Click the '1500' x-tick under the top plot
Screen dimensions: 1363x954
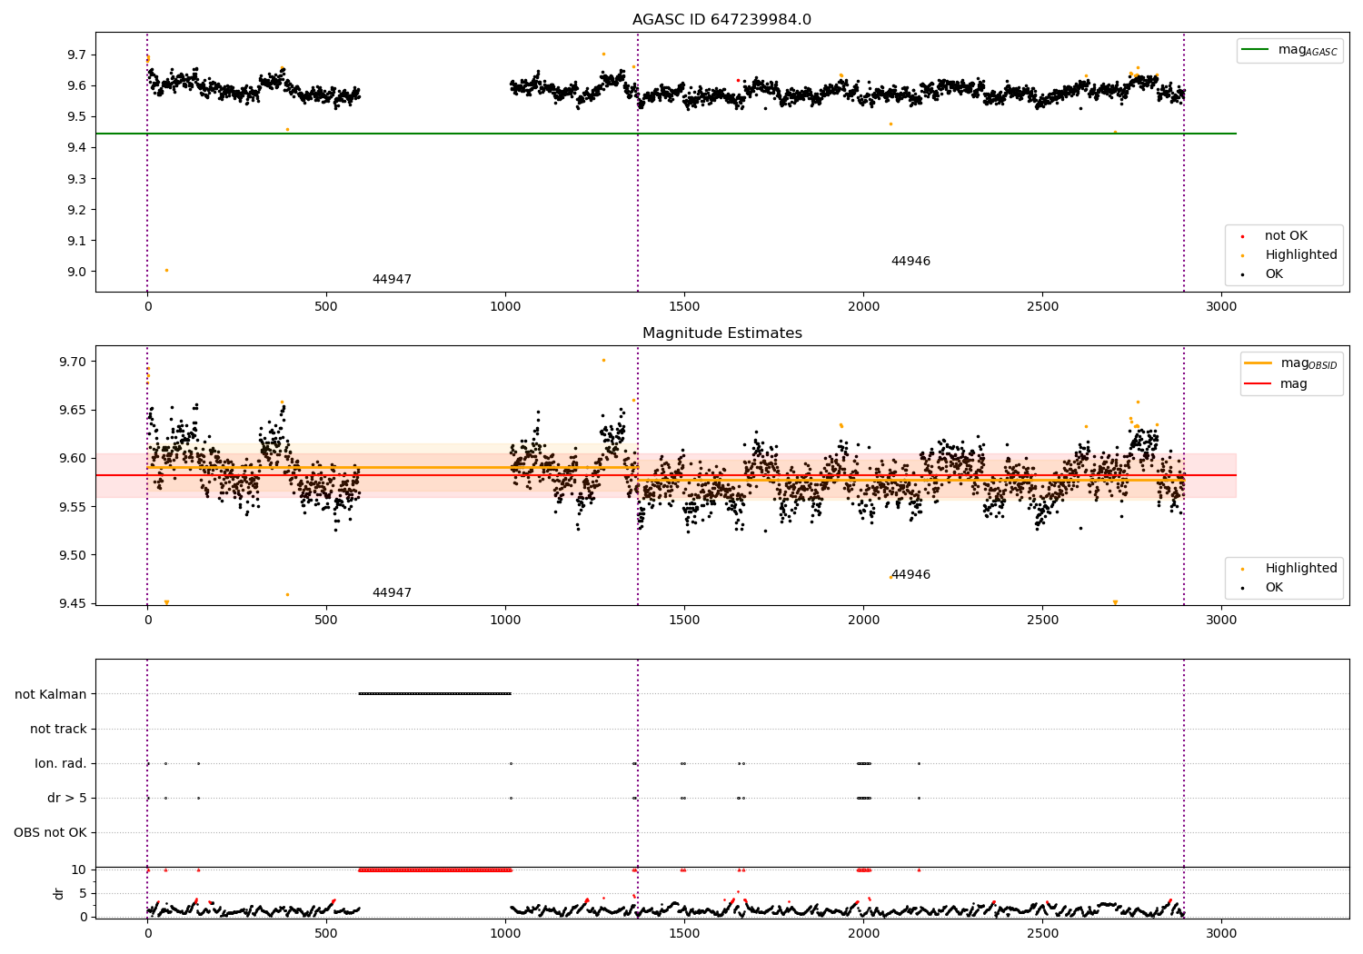pos(684,306)
